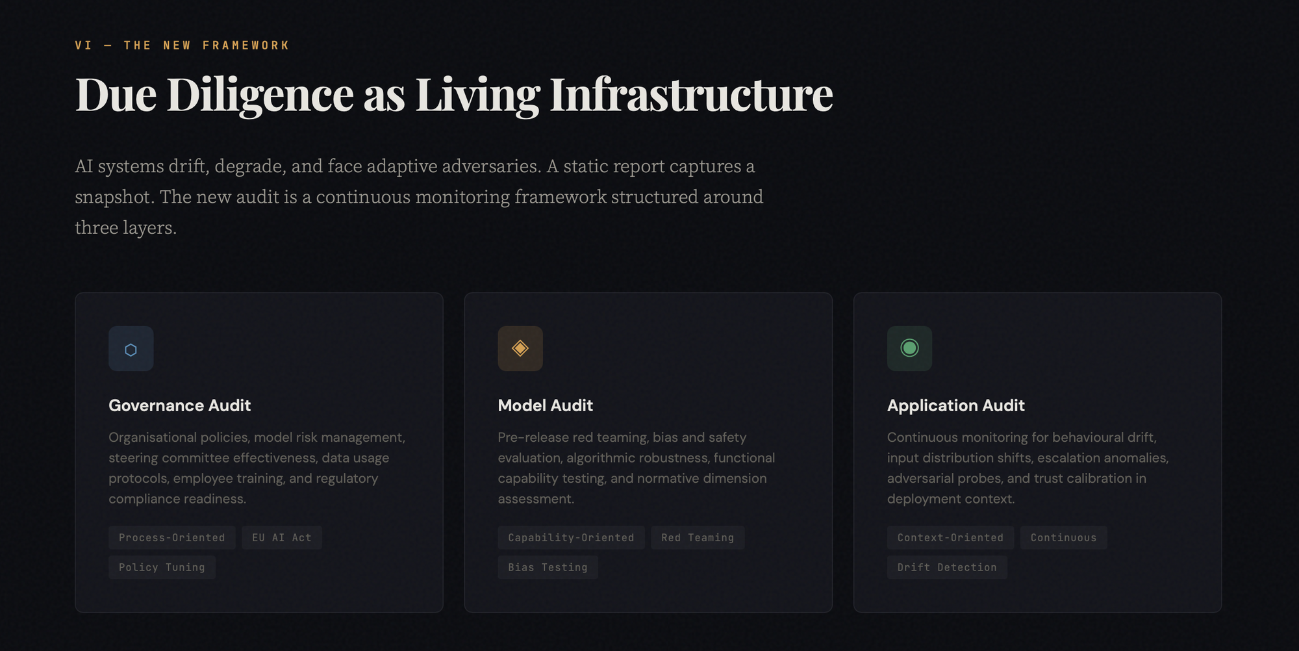Click the Bias Testing tag

click(548, 568)
